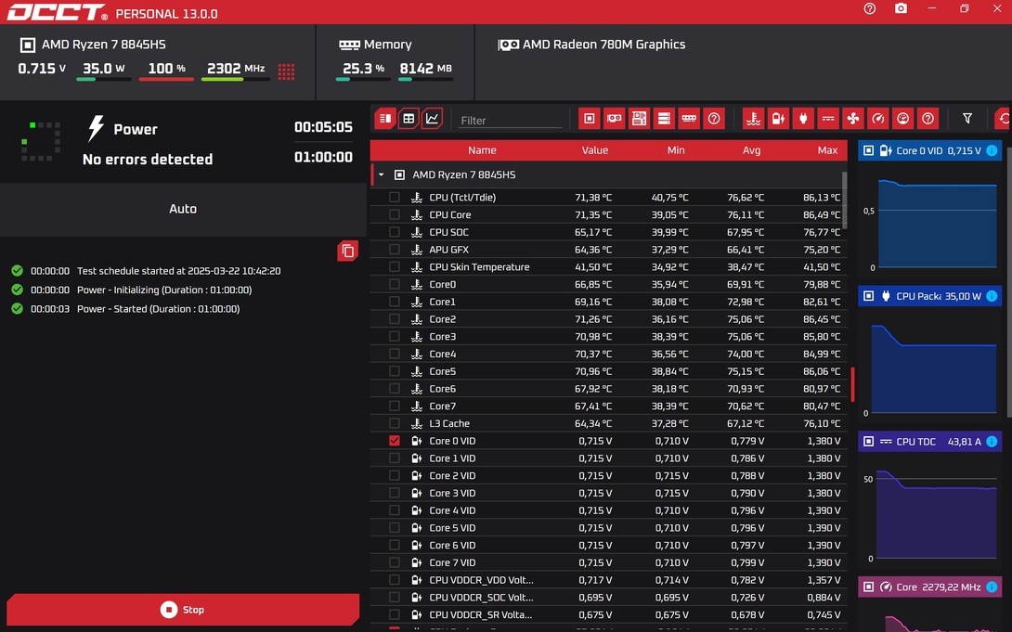Select the Core 0 VID graph header
Viewport: 1012px width, 632px height.
point(930,151)
